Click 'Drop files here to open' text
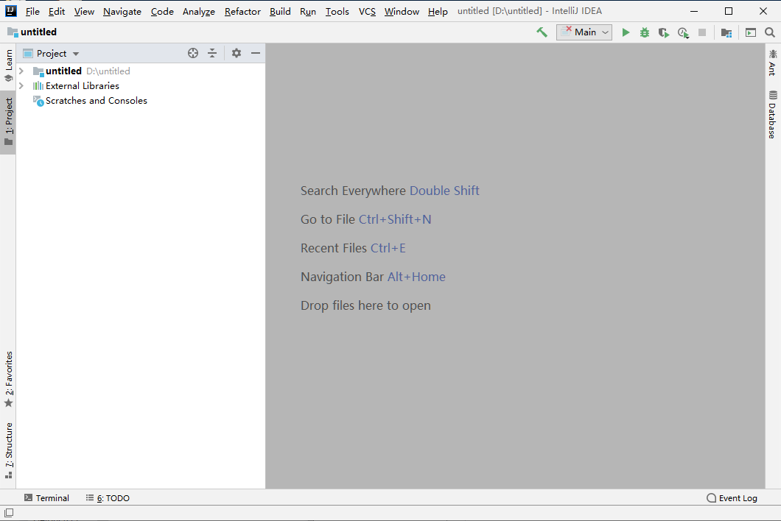The image size is (781, 521). pos(365,305)
